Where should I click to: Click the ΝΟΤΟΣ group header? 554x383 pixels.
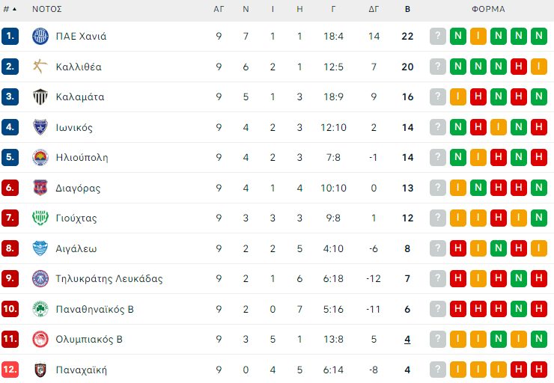(46, 10)
